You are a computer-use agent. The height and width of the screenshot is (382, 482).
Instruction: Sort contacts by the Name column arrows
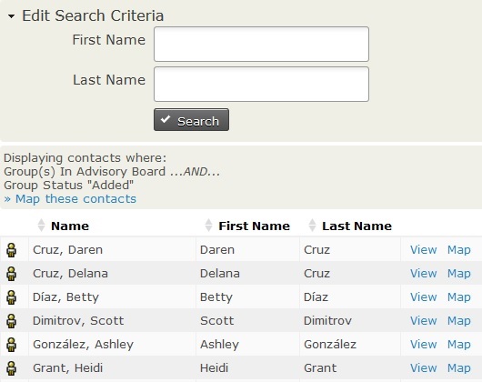click(41, 226)
